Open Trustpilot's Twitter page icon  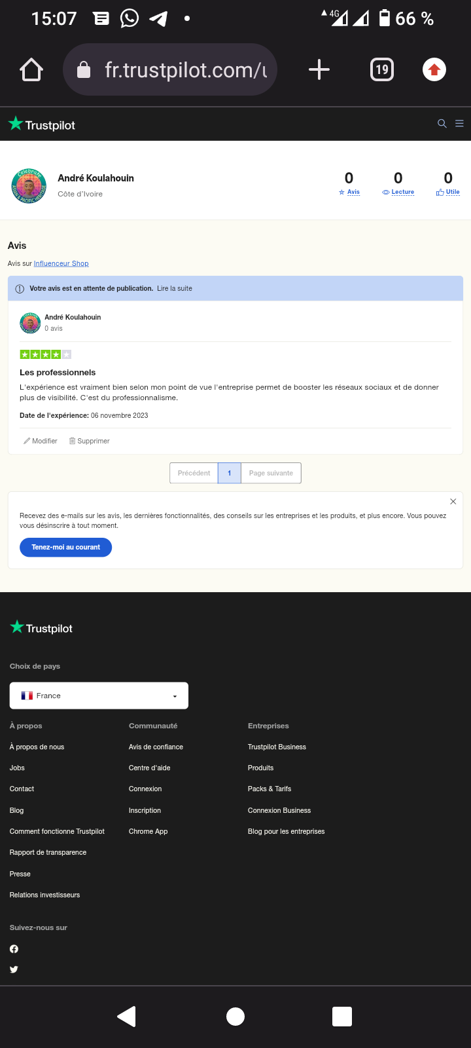click(14, 969)
